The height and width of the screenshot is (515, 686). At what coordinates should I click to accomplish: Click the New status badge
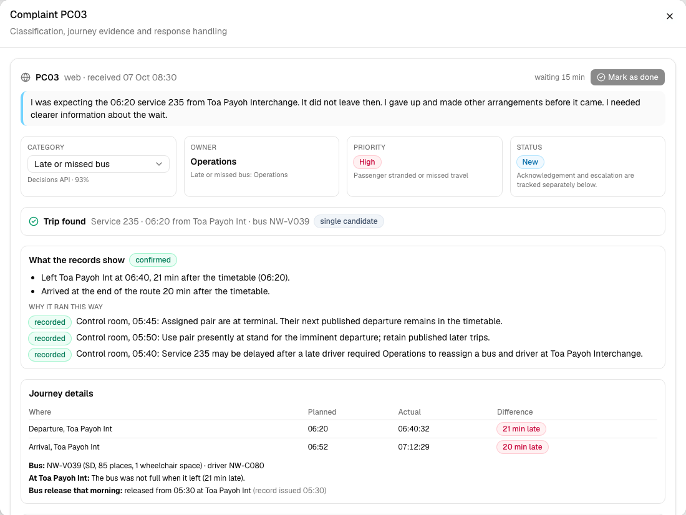[x=530, y=162]
